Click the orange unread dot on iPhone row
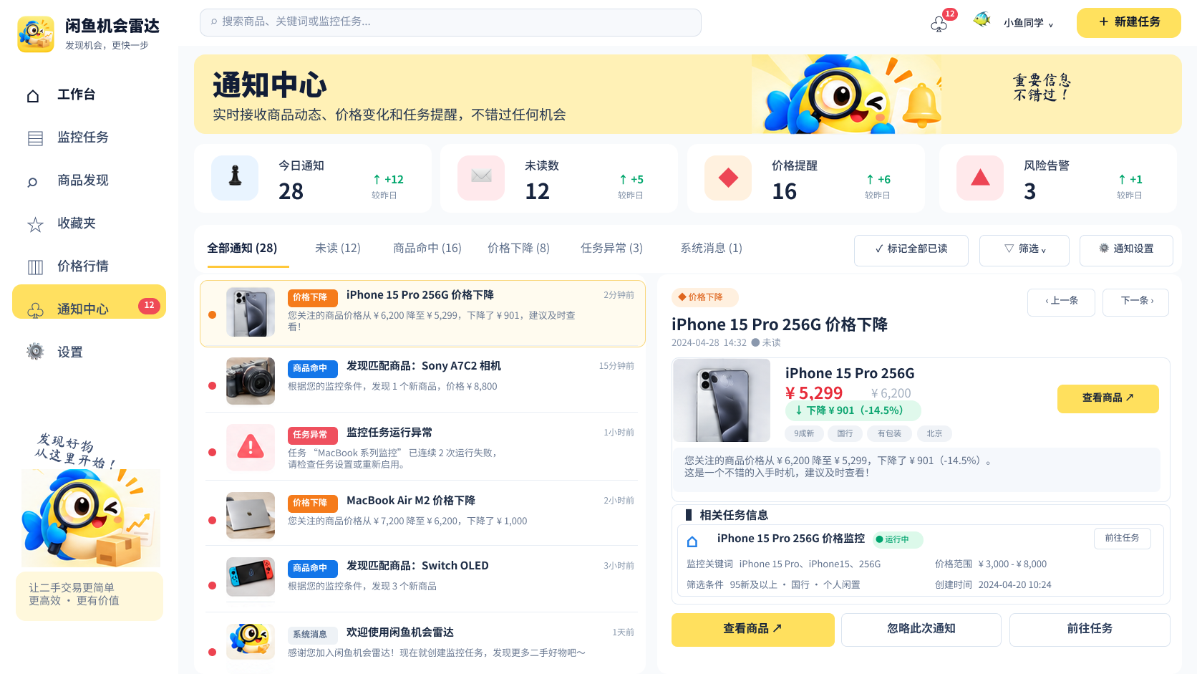 click(x=212, y=314)
